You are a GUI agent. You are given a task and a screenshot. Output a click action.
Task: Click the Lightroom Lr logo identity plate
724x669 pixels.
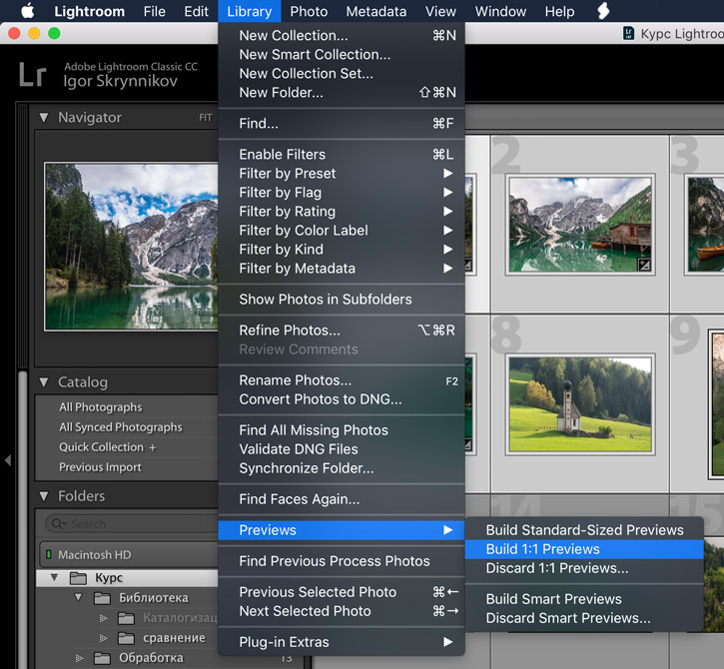point(33,74)
